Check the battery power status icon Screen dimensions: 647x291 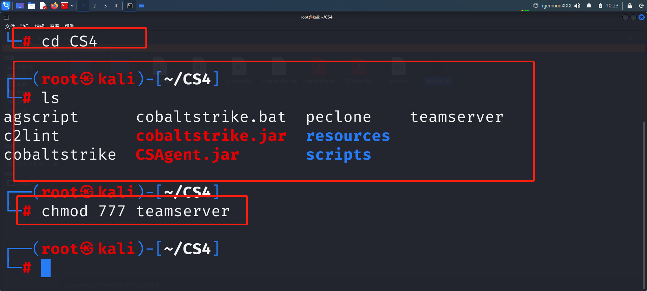(600, 6)
